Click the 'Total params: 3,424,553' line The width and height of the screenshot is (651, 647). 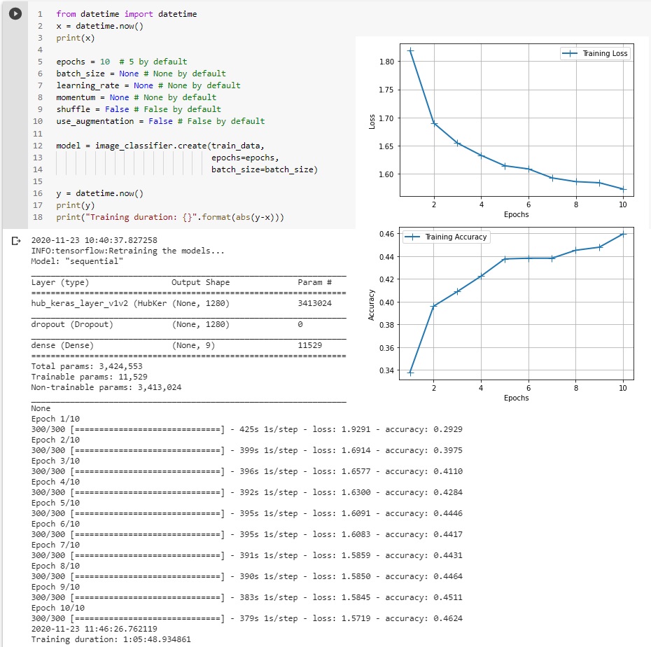[87, 367]
